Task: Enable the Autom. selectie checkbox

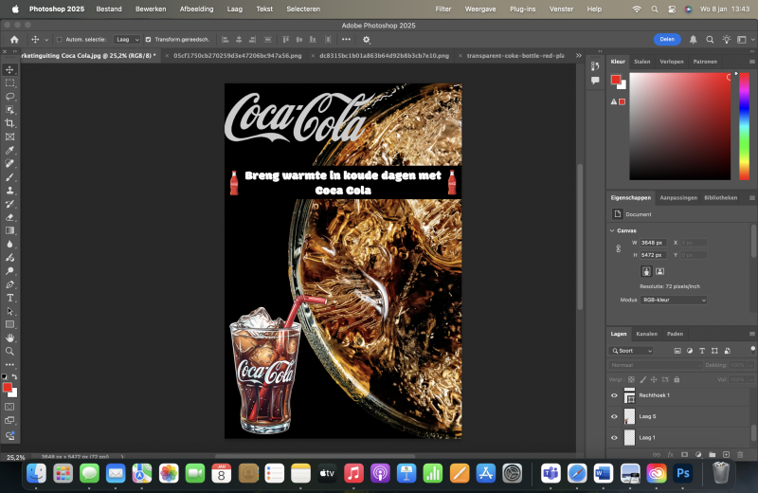Action: tap(60, 40)
